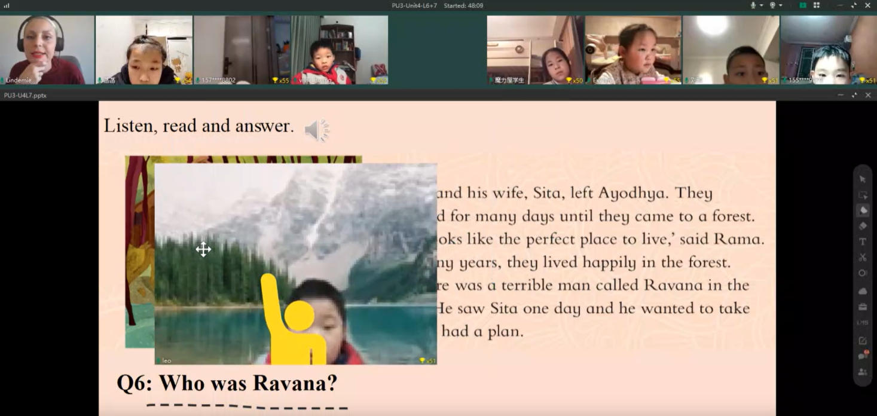This screenshot has height=416, width=877.
Task: Expand the camera options dropdown arrow
Action: tap(780, 5)
